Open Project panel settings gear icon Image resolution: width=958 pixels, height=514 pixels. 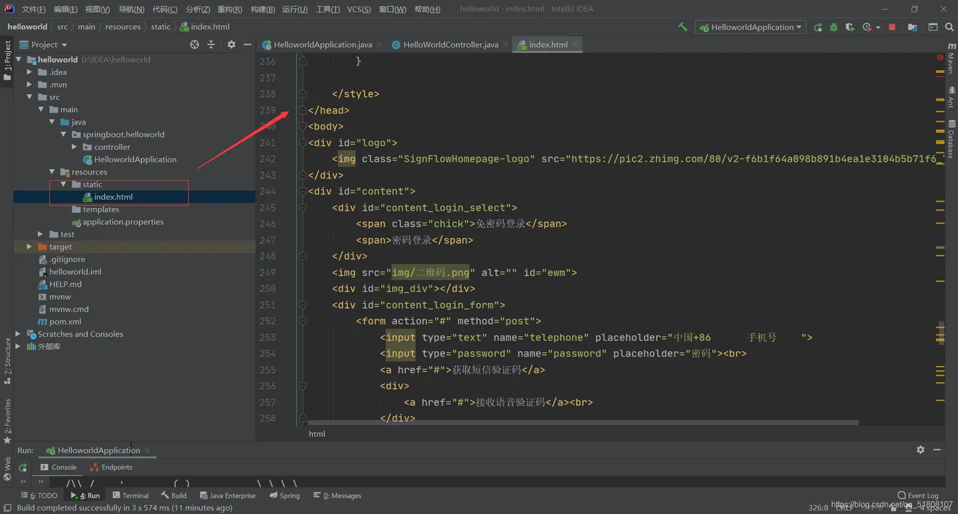[231, 44]
